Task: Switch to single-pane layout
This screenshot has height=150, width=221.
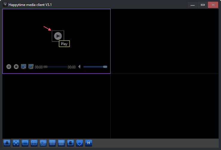Action: (25, 143)
